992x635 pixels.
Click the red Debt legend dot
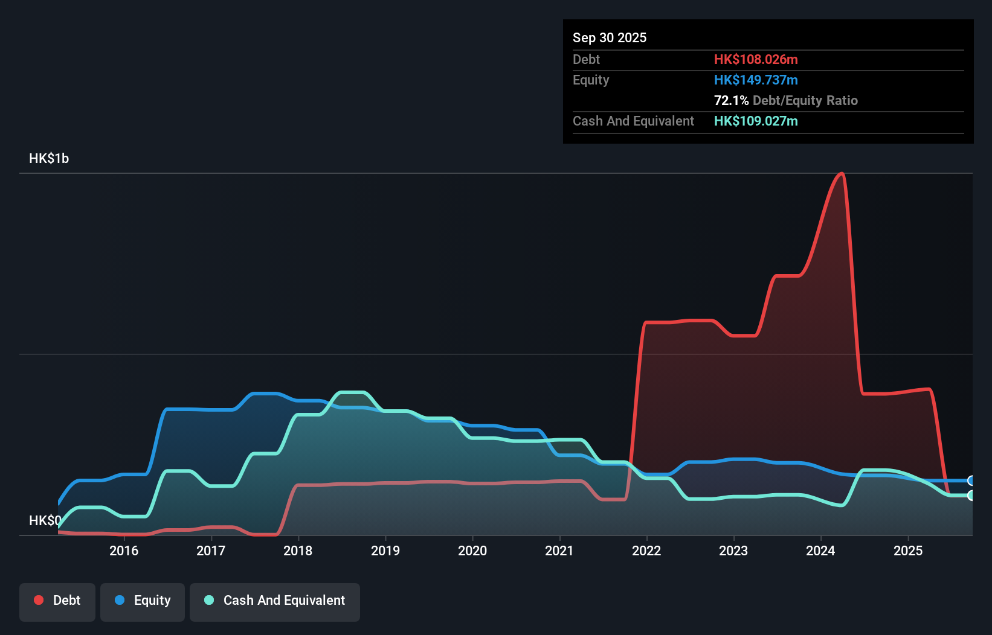(39, 600)
